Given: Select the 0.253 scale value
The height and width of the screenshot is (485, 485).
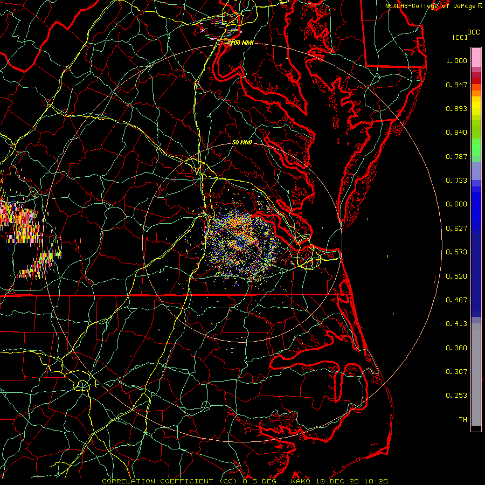Looking at the screenshot, I should coord(456,396).
